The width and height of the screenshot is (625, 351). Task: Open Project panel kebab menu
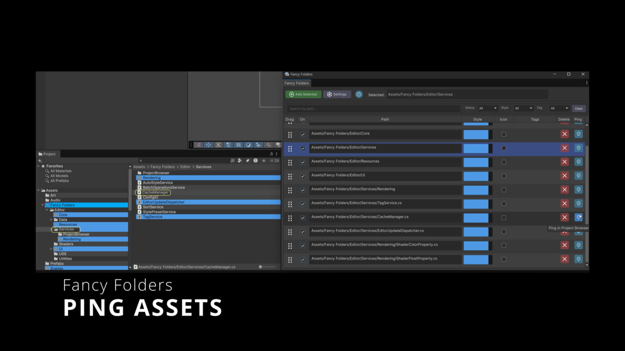click(277, 154)
